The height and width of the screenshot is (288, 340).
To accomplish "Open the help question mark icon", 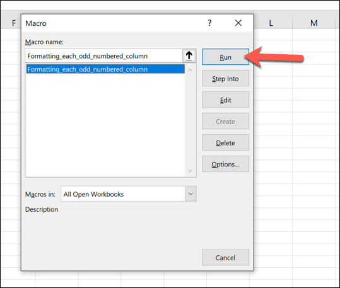I will pos(209,23).
